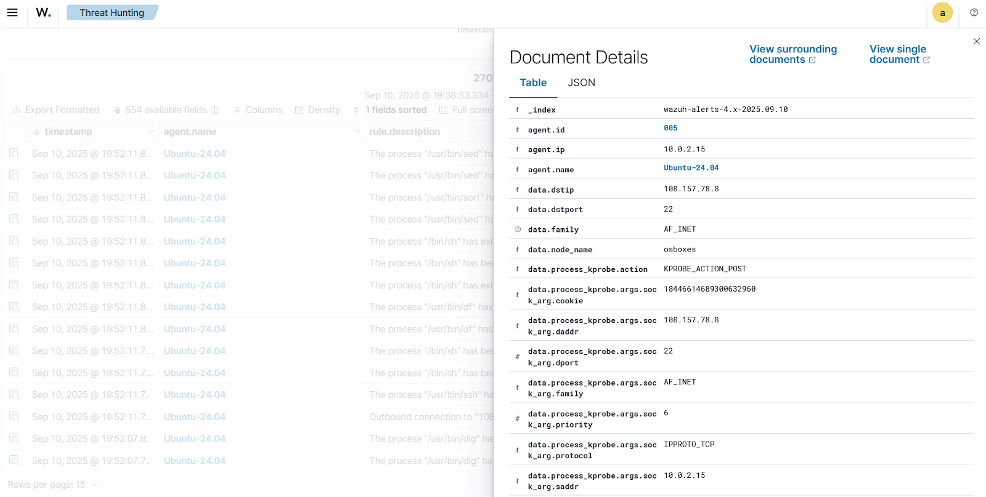
Task: Click the Wazuh logo icon
Action: click(43, 13)
